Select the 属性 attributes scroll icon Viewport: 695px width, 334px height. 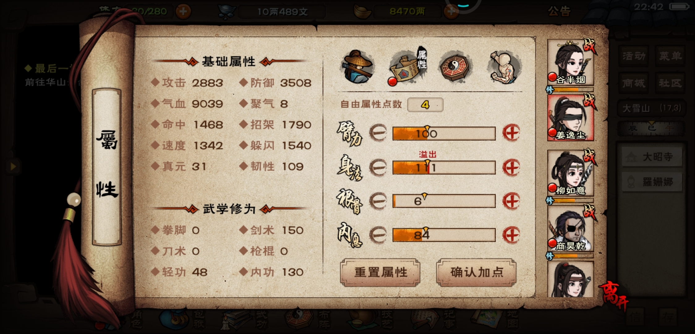(408, 66)
